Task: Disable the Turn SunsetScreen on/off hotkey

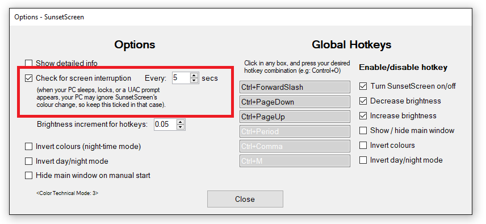Action: coord(363,86)
